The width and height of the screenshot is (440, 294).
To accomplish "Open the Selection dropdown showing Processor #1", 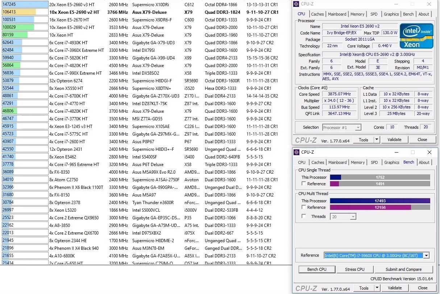I will pos(358,127).
